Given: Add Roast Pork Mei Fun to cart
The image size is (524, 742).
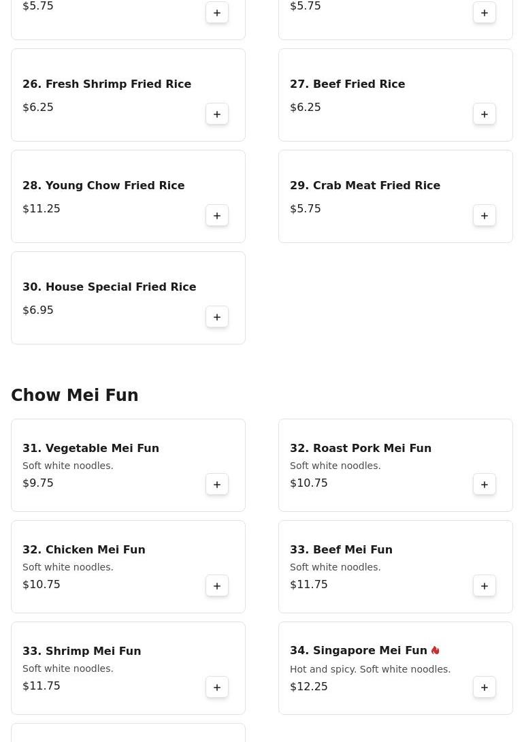Looking at the screenshot, I should [x=485, y=485].
